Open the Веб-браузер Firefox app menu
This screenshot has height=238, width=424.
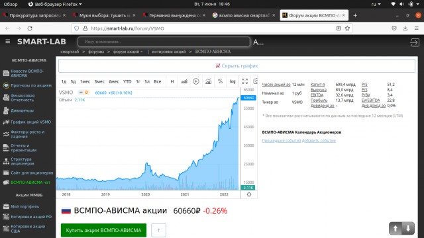coord(55,4)
